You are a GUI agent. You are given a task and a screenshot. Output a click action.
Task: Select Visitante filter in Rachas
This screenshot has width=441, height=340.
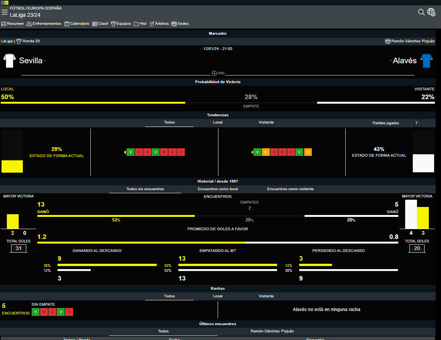coord(266,296)
